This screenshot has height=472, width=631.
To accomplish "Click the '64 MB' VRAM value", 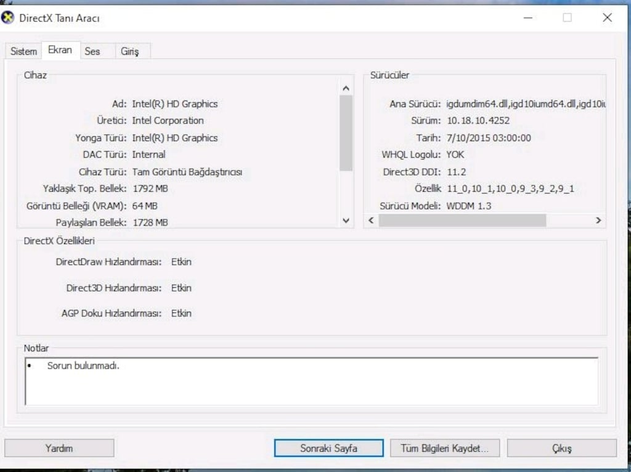I will (144, 206).
